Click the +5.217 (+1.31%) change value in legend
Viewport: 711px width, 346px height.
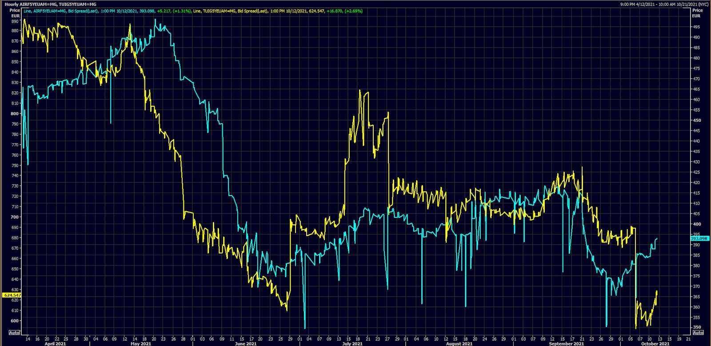174,11
